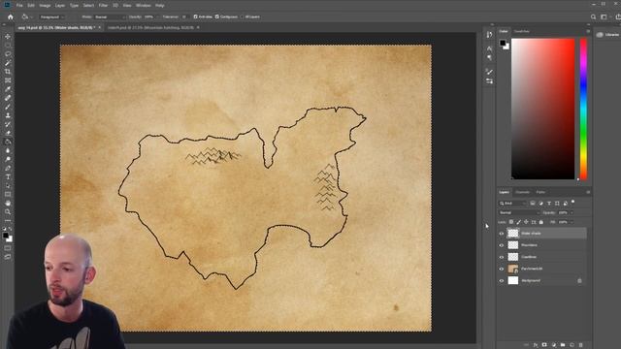Switch to the Swatches tab
The height and width of the screenshot is (349, 621).
tap(522, 31)
